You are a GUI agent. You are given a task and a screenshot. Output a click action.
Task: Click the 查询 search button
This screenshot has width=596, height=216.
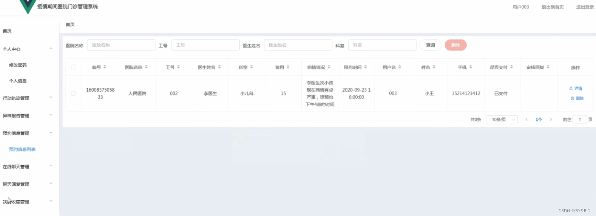tap(431, 45)
